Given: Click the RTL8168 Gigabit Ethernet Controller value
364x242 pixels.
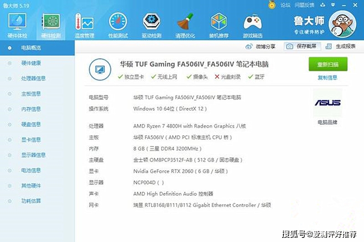Looking at the screenshot, I should [x=202, y=205].
